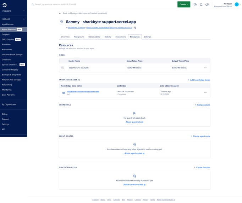Select the Resources tab

coord(135,37)
